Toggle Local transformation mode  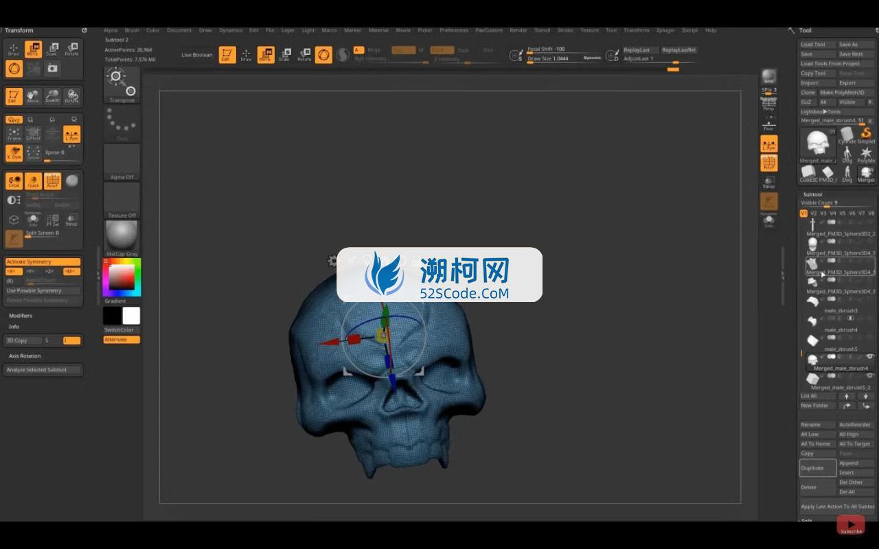(x=14, y=180)
